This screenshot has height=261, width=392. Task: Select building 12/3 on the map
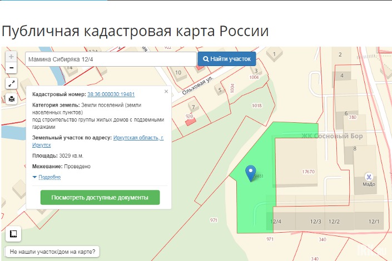[315, 222]
